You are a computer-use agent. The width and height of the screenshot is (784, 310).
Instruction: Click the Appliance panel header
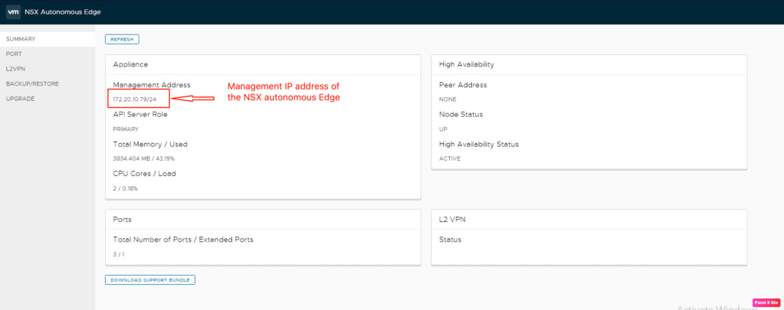[x=130, y=64]
